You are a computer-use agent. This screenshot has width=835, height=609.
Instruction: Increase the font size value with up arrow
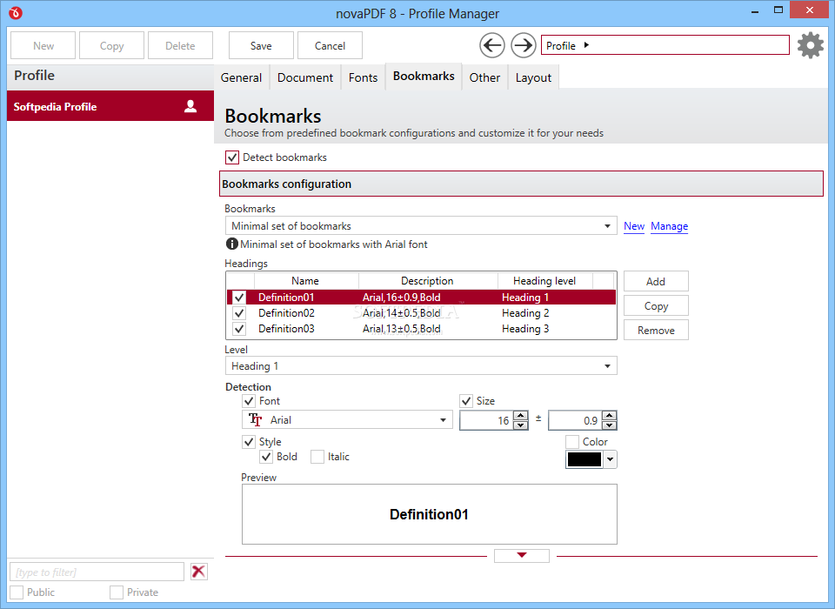pos(521,416)
